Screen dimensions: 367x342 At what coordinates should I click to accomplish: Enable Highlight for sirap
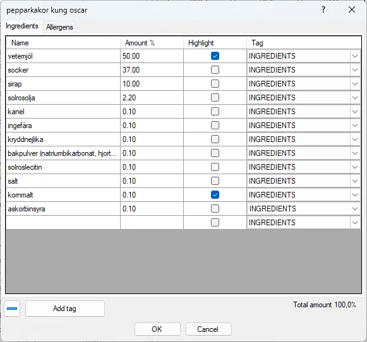215,84
